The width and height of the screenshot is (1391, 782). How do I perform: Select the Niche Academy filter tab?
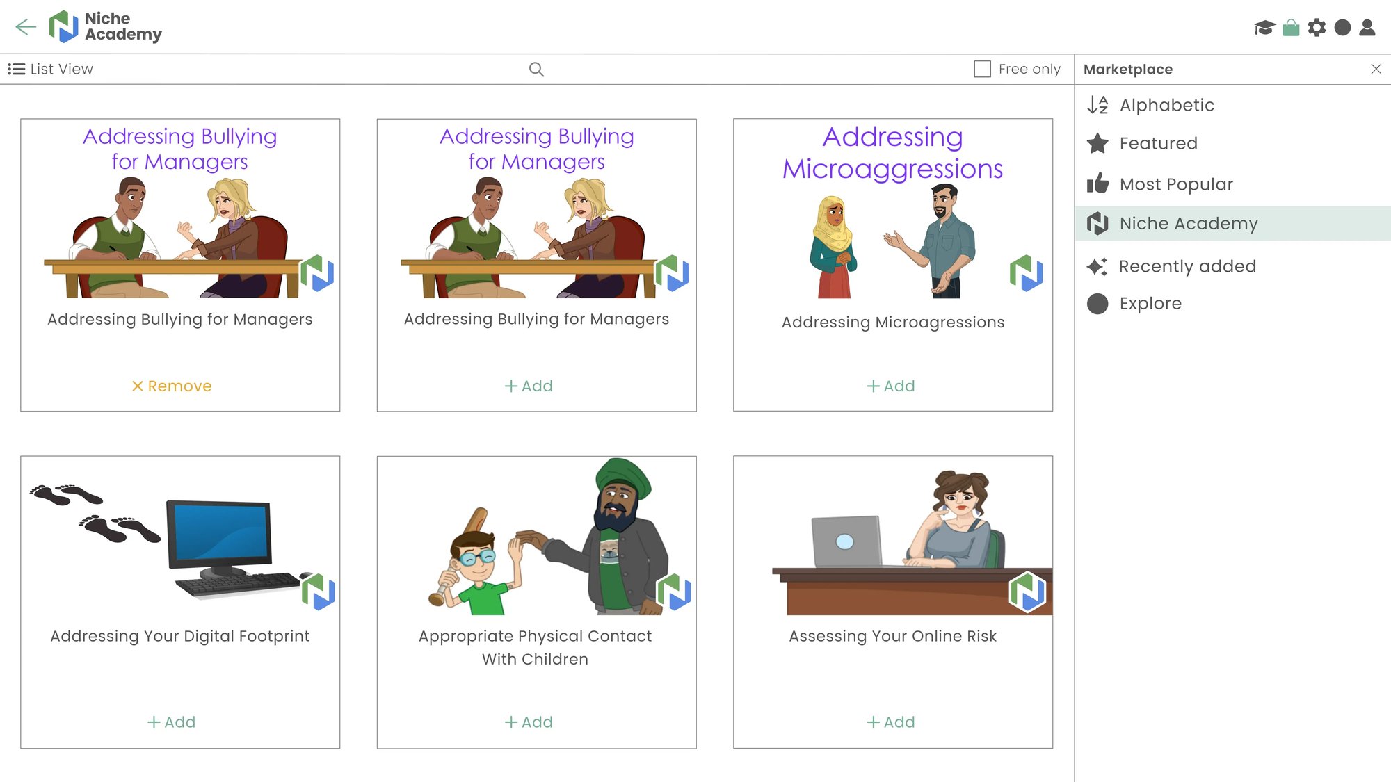click(1189, 223)
